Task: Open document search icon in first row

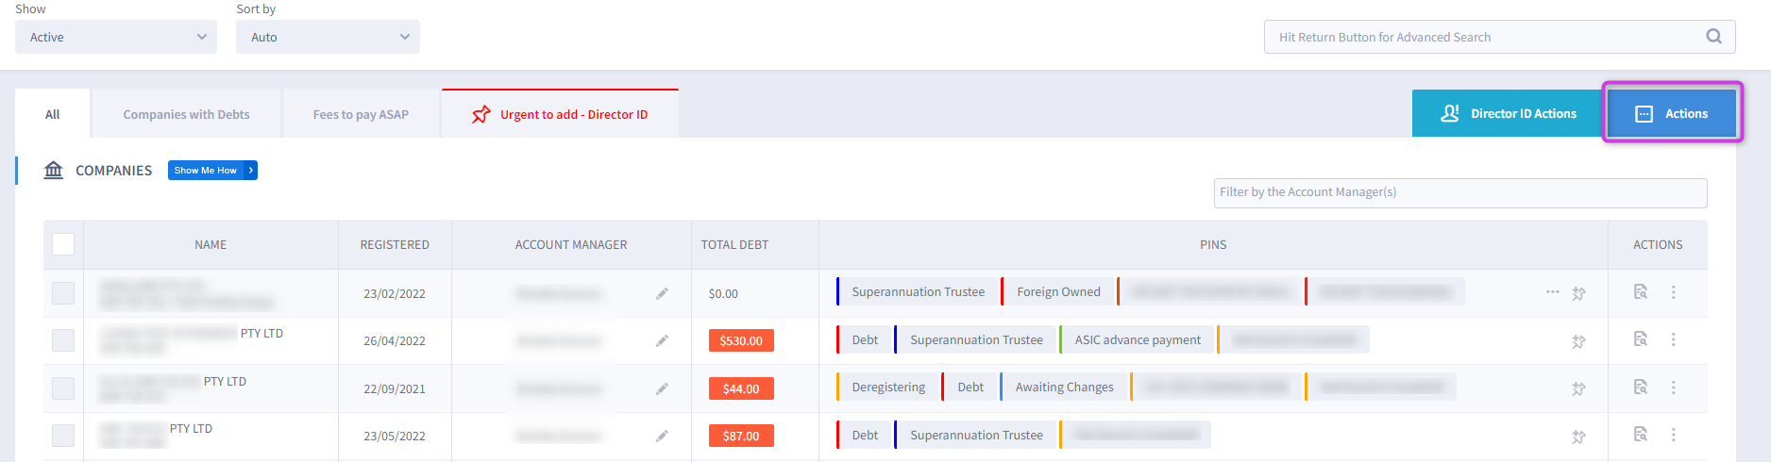Action: pos(1641,292)
